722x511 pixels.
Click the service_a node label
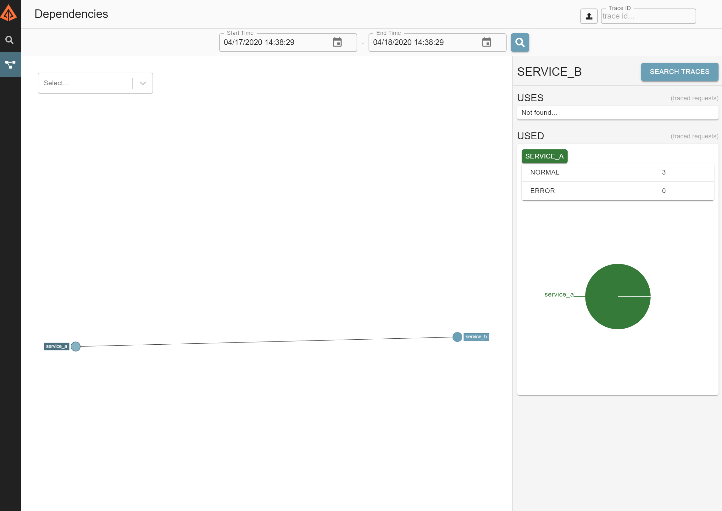pyautogui.click(x=56, y=347)
